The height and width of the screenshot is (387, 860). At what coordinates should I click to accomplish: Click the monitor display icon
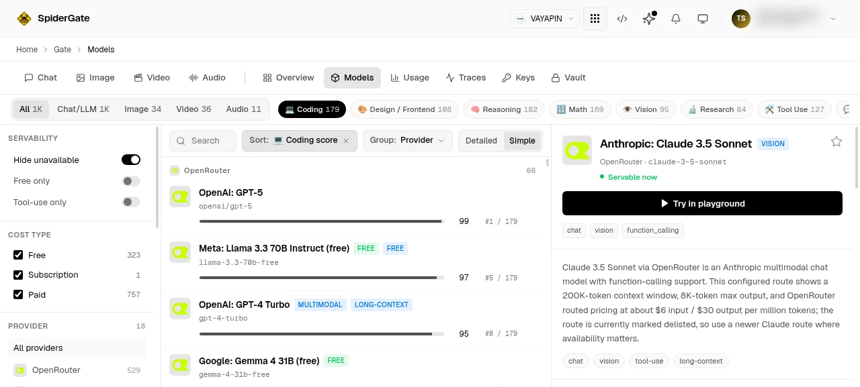703,19
